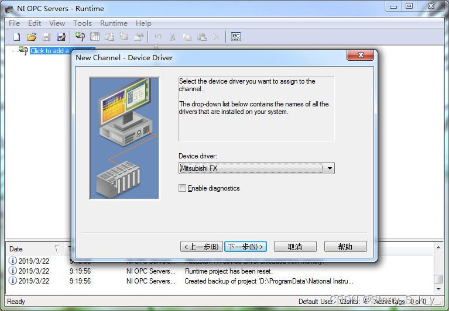The width and height of the screenshot is (449, 311).
Task: Click info icon of the 9:19:56 Runtime project row
Action: [12, 271]
